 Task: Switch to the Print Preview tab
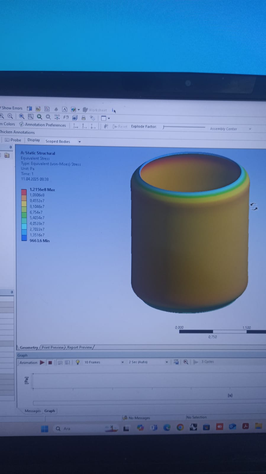click(52, 347)
